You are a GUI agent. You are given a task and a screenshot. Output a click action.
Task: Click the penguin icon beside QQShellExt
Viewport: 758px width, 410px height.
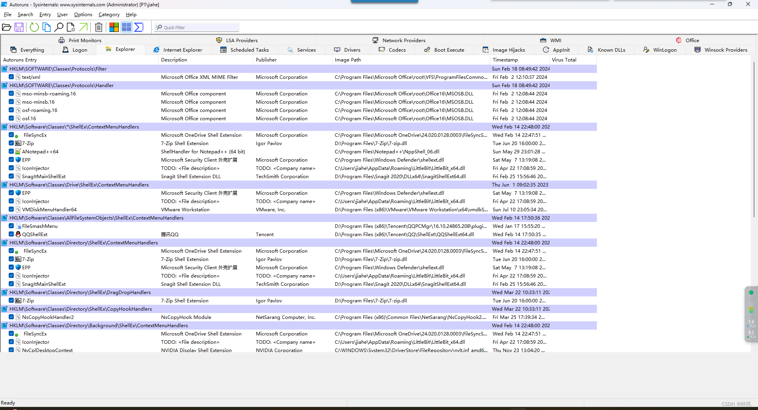(x=18, y=234)
